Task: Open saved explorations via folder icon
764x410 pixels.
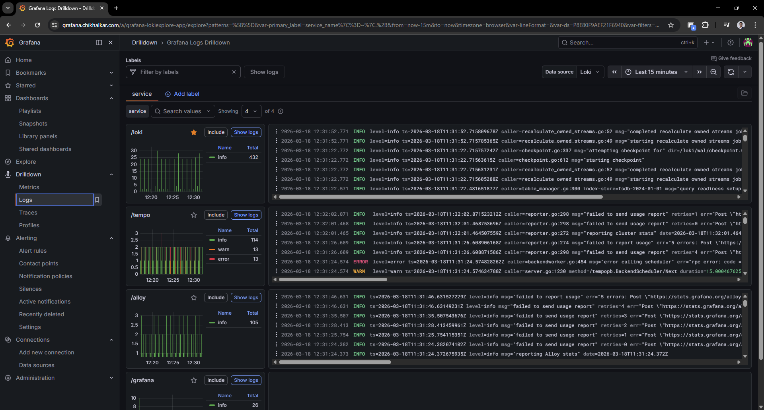Action: pyautogui.click(x=745, y=93)
